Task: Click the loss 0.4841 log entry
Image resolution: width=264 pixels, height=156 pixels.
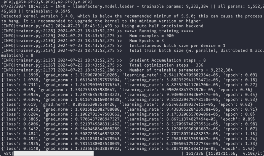Action: point(129,134)
